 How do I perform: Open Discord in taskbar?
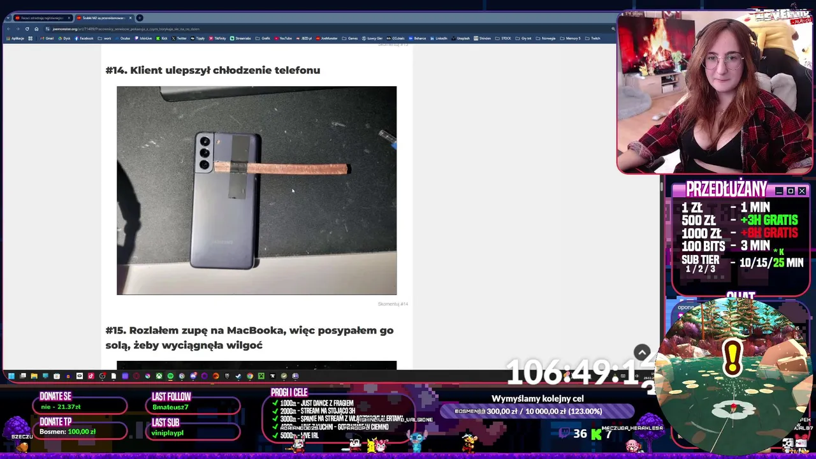point(193,376)
